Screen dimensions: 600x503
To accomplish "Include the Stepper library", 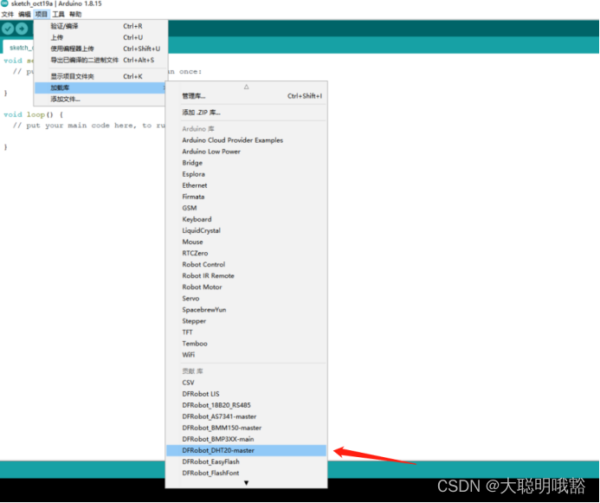I will pos(247,321).
